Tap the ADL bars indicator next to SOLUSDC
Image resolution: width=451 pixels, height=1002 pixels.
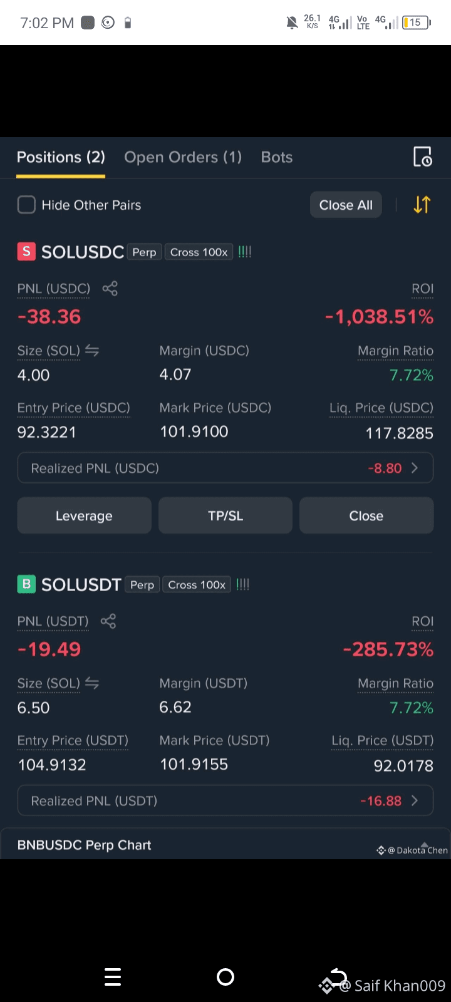[x=245, y=252]
